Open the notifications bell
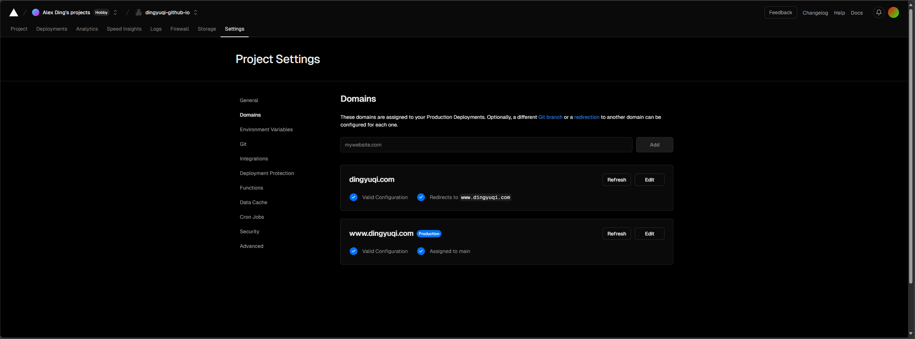 coord(879,12)
